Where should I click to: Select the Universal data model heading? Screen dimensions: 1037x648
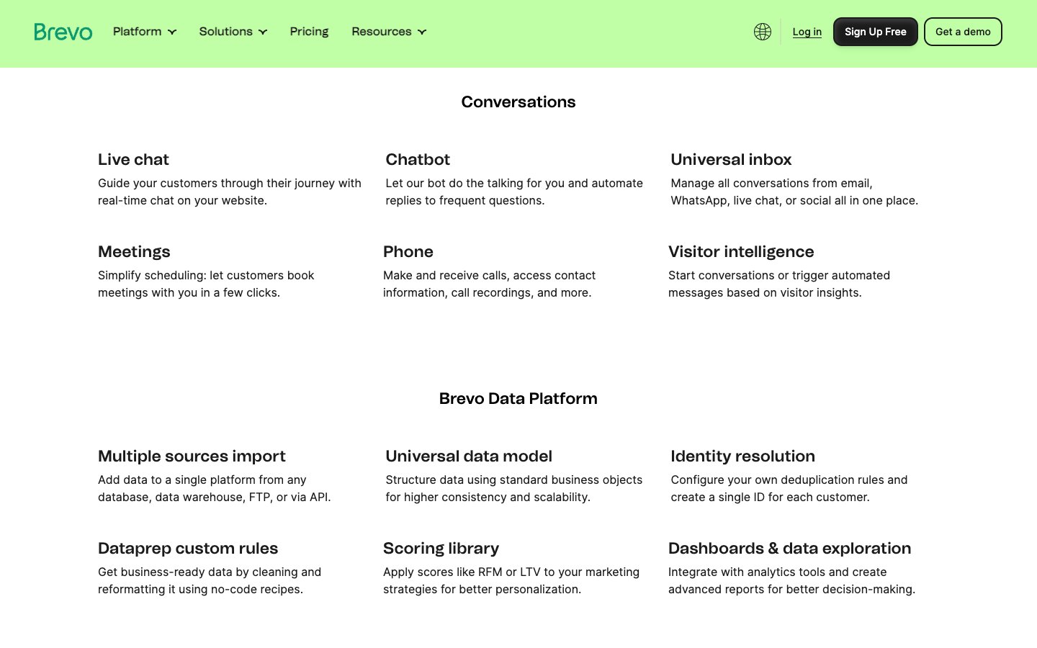tap(469, 456)
